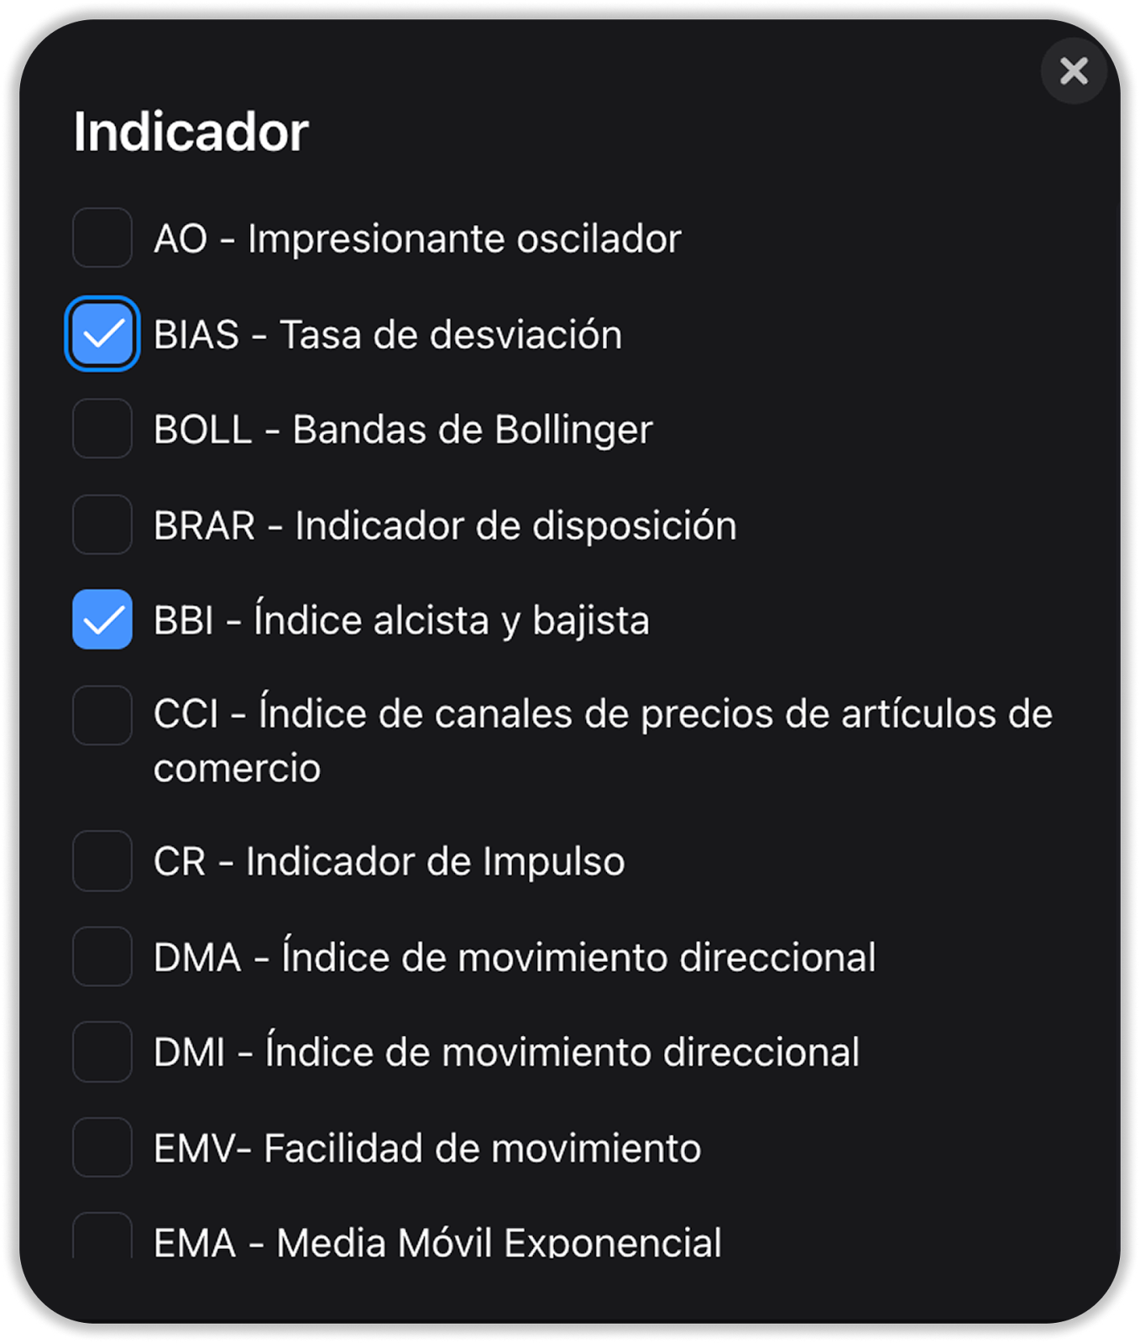Click the 'BRAR - Indicador de disposición' label
Screen dimensions: 1140x1343
tap(445, 526)
